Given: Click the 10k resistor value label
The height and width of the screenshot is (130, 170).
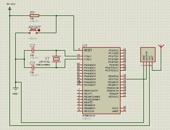Looking at the screenshot, I should click(32, 19).
